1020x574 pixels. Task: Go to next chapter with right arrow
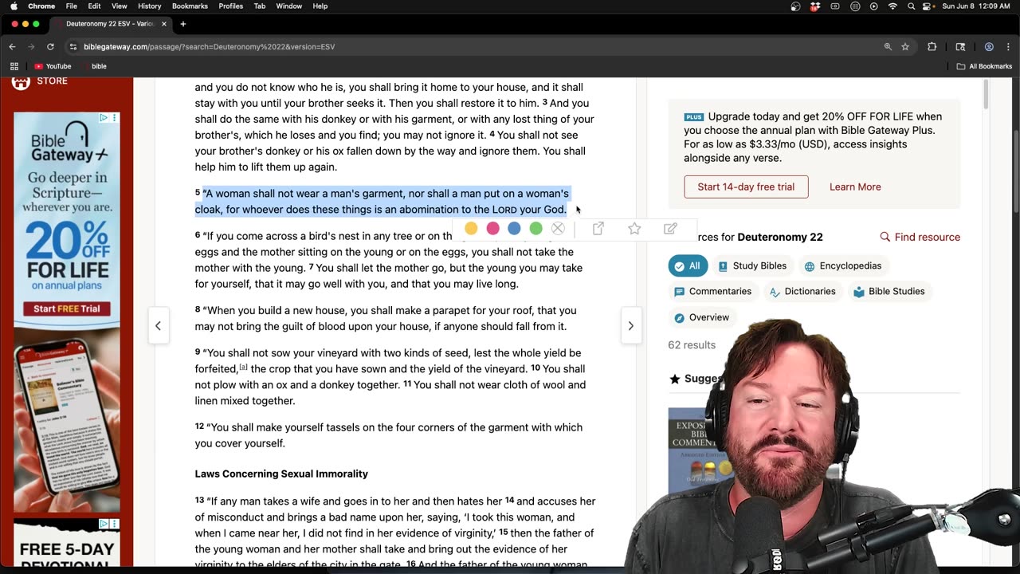[630, 325]
